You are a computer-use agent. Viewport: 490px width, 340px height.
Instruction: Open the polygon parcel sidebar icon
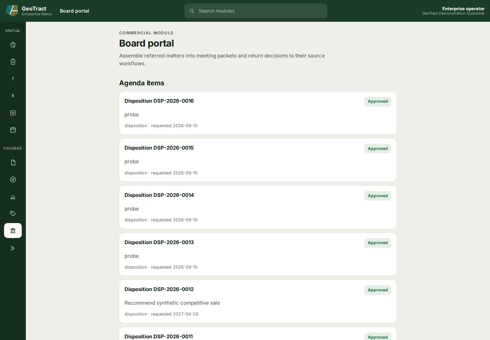point(13,45)
